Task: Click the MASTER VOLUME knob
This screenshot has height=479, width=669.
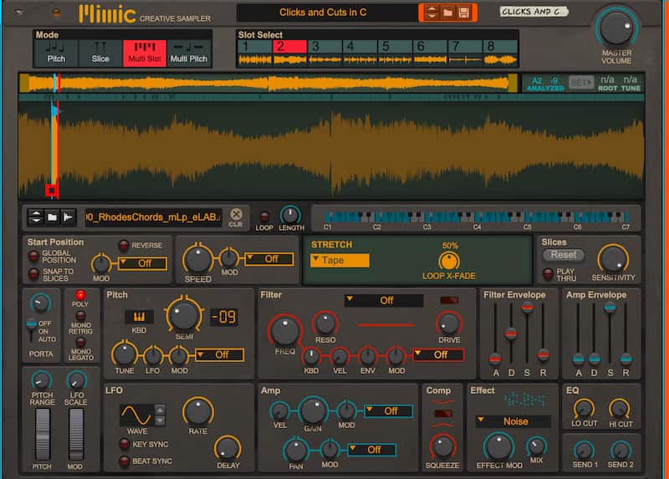Action: pos(616,28)
